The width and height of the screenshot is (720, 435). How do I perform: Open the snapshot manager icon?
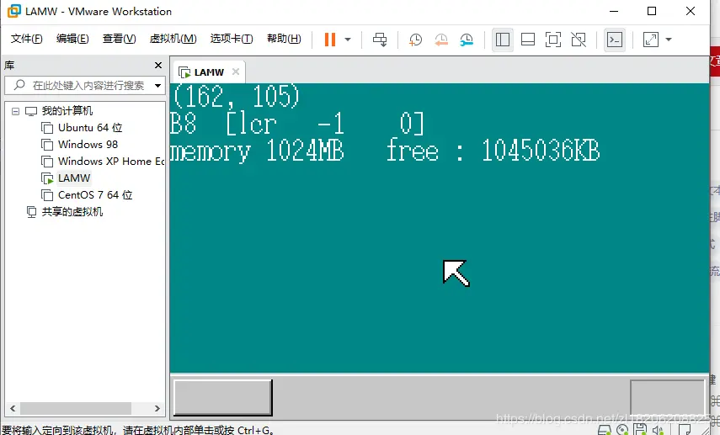(x=467, y=40)
